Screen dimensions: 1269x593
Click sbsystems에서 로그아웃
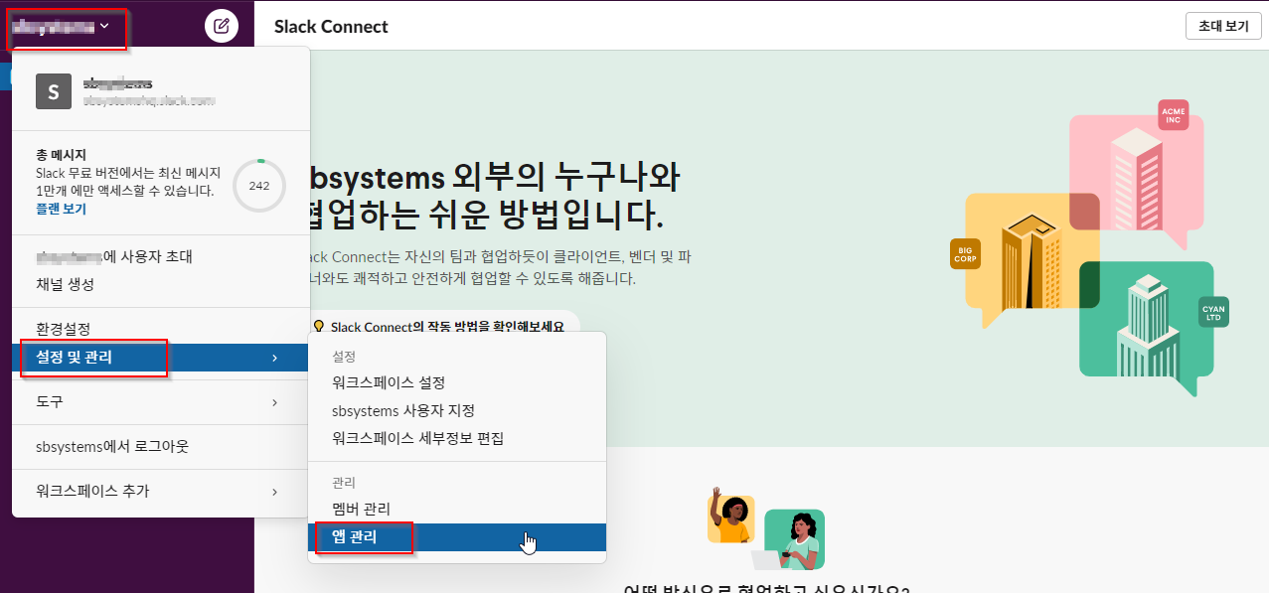point(160,447)
